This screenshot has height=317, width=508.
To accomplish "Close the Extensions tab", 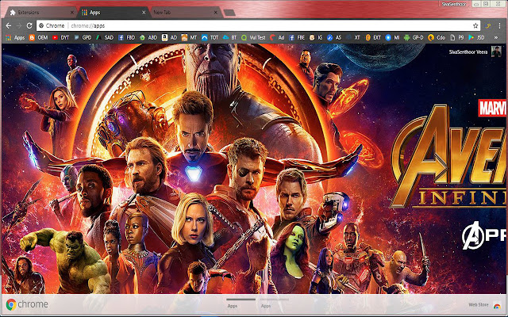I will 72,13.
